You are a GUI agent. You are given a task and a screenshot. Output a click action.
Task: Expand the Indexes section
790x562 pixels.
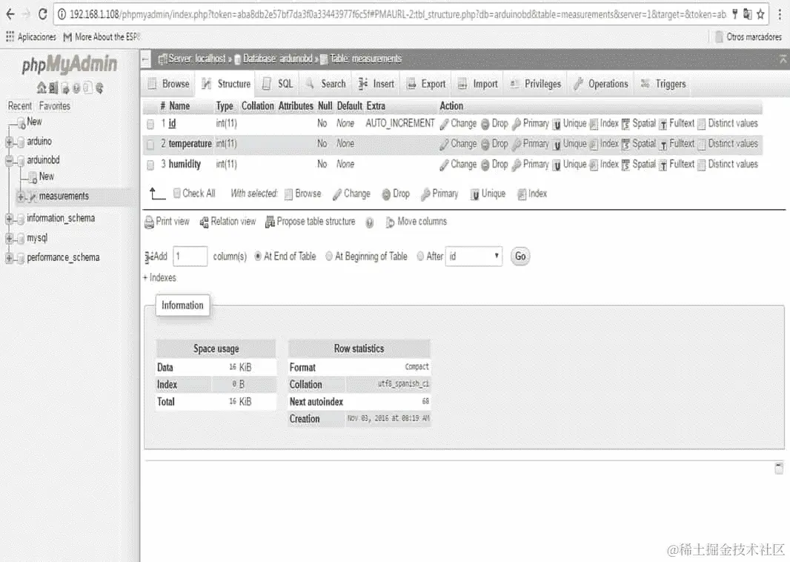(160, 278)
